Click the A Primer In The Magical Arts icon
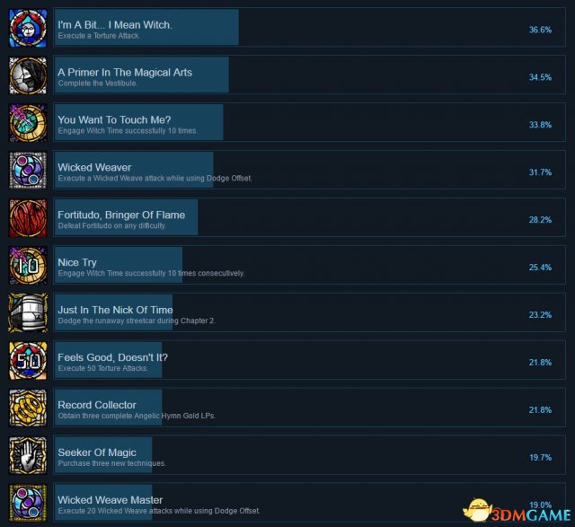 28,75
